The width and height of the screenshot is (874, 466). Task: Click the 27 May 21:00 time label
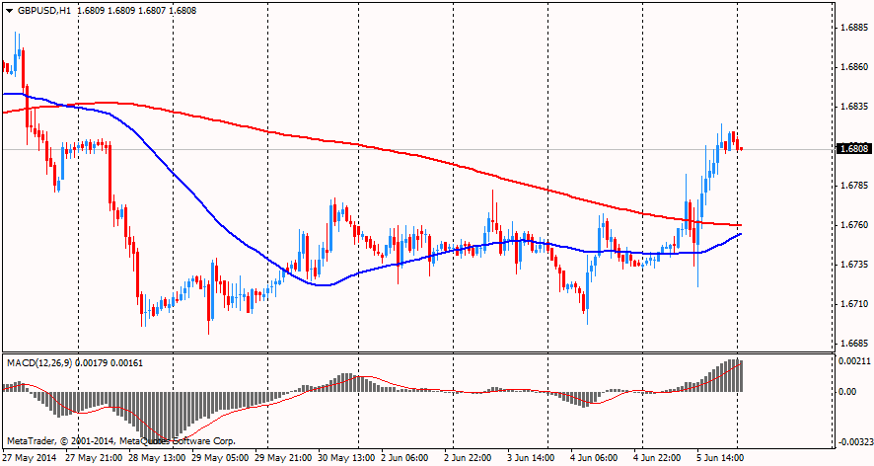point(94,458)
